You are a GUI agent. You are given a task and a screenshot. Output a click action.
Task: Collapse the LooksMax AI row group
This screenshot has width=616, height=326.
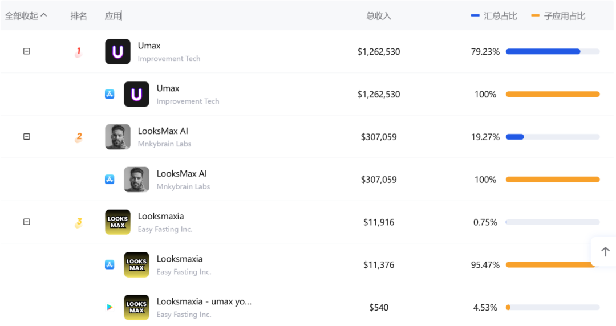coord(26,137)
